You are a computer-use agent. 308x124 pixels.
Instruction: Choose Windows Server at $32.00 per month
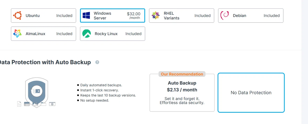click(x=112, y=16)
